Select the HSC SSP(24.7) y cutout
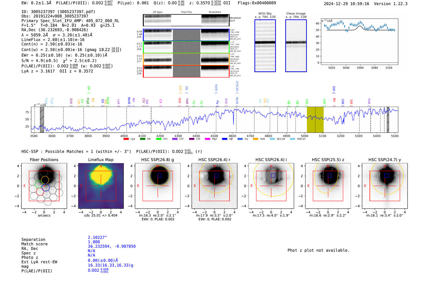 pyautogui.click(x=385, y=186)
